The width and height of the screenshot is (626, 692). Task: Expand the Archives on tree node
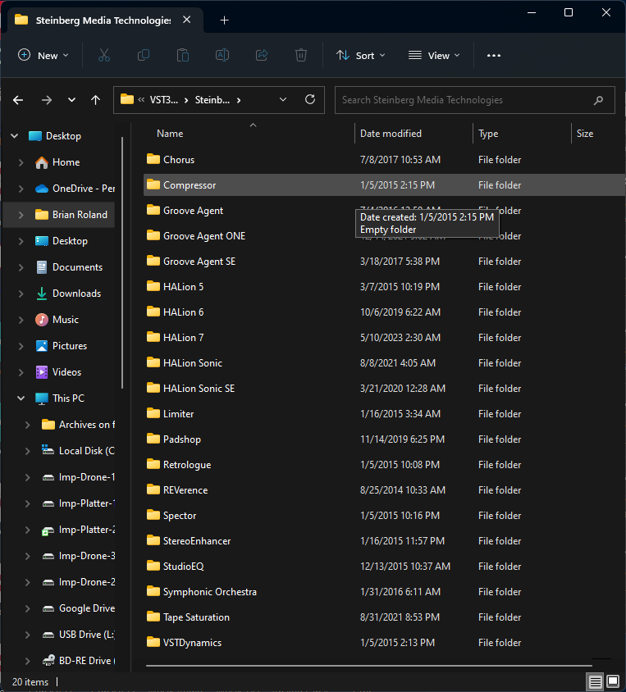click(x=27, y=425)
